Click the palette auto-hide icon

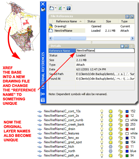coord(43,94)
